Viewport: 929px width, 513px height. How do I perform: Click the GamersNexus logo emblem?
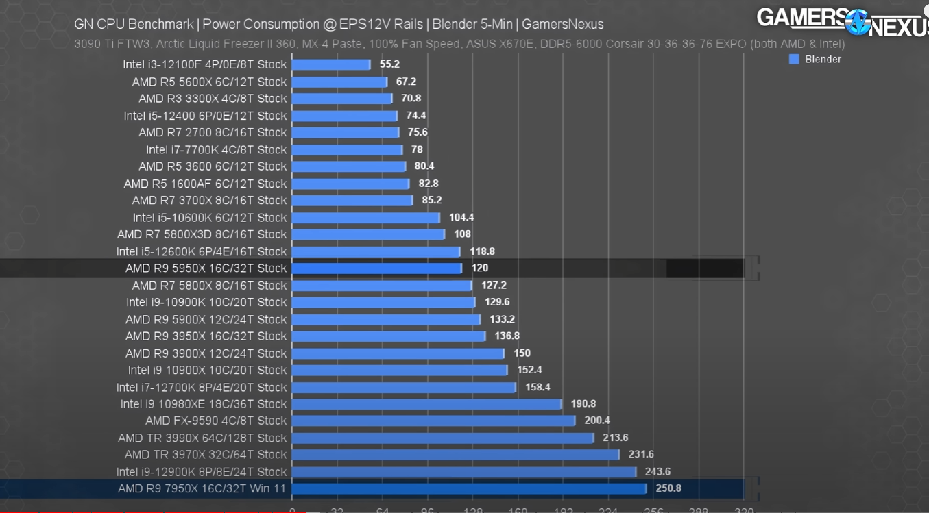pyautogui.click(x=857, y=22)
